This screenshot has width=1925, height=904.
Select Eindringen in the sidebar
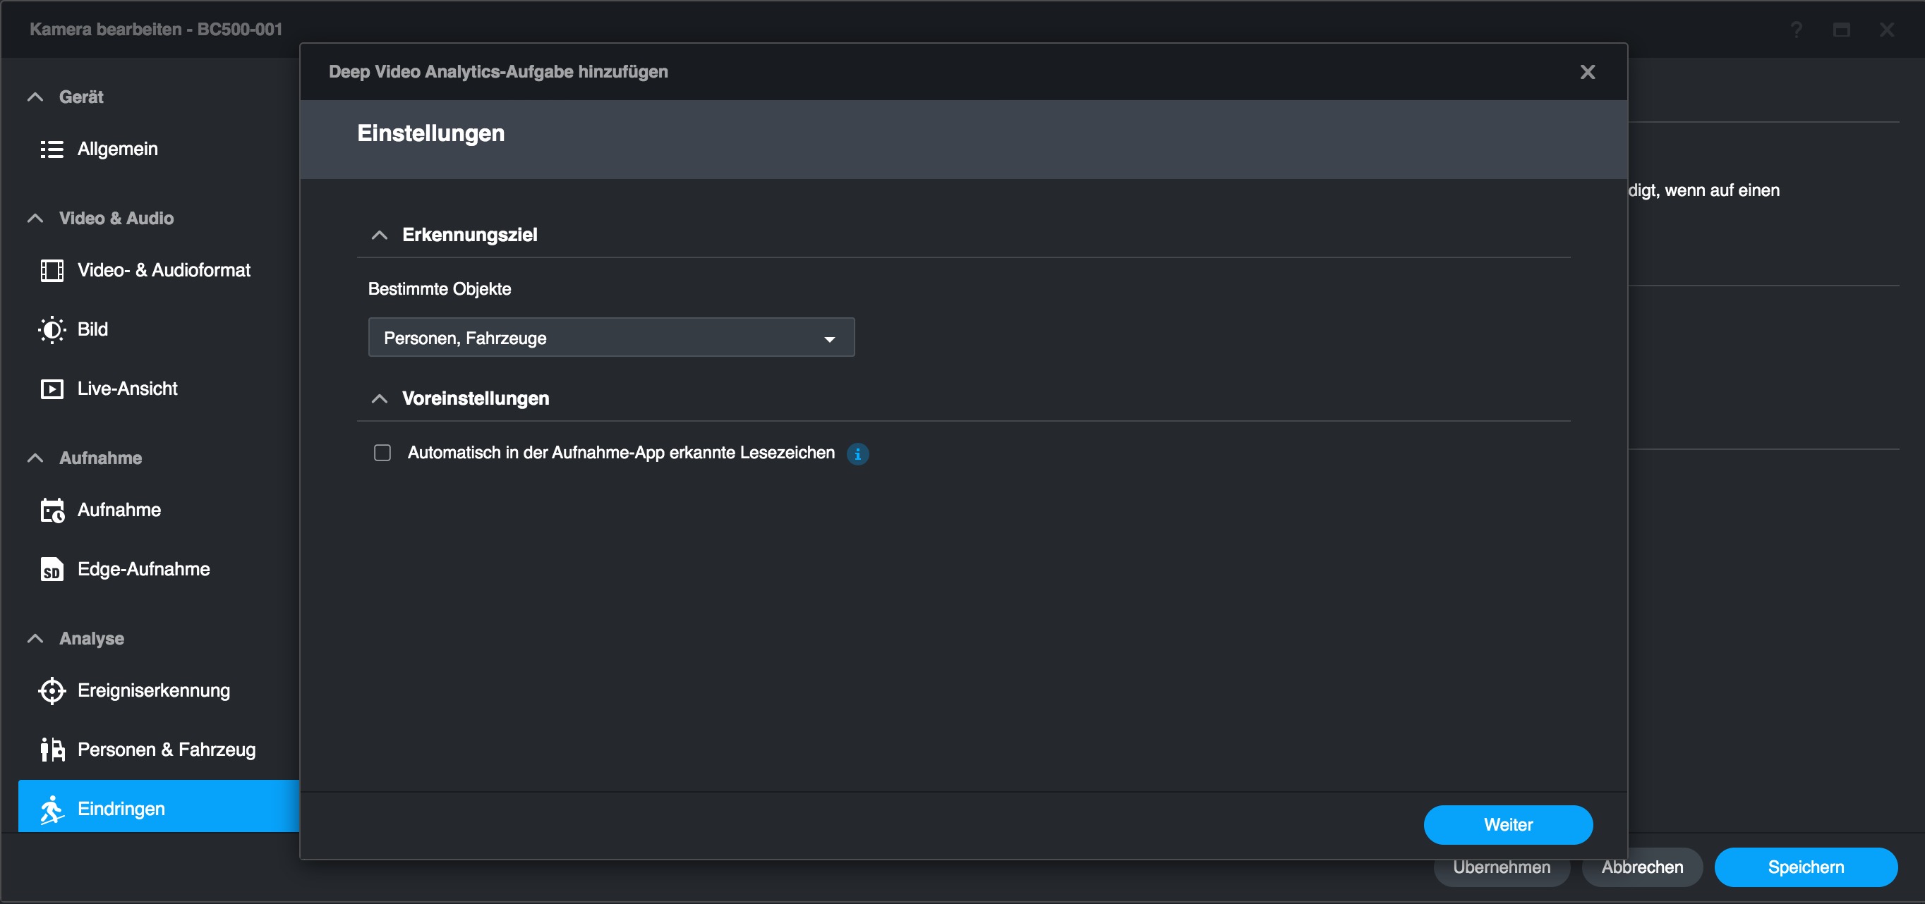click(x=121, y=808)
